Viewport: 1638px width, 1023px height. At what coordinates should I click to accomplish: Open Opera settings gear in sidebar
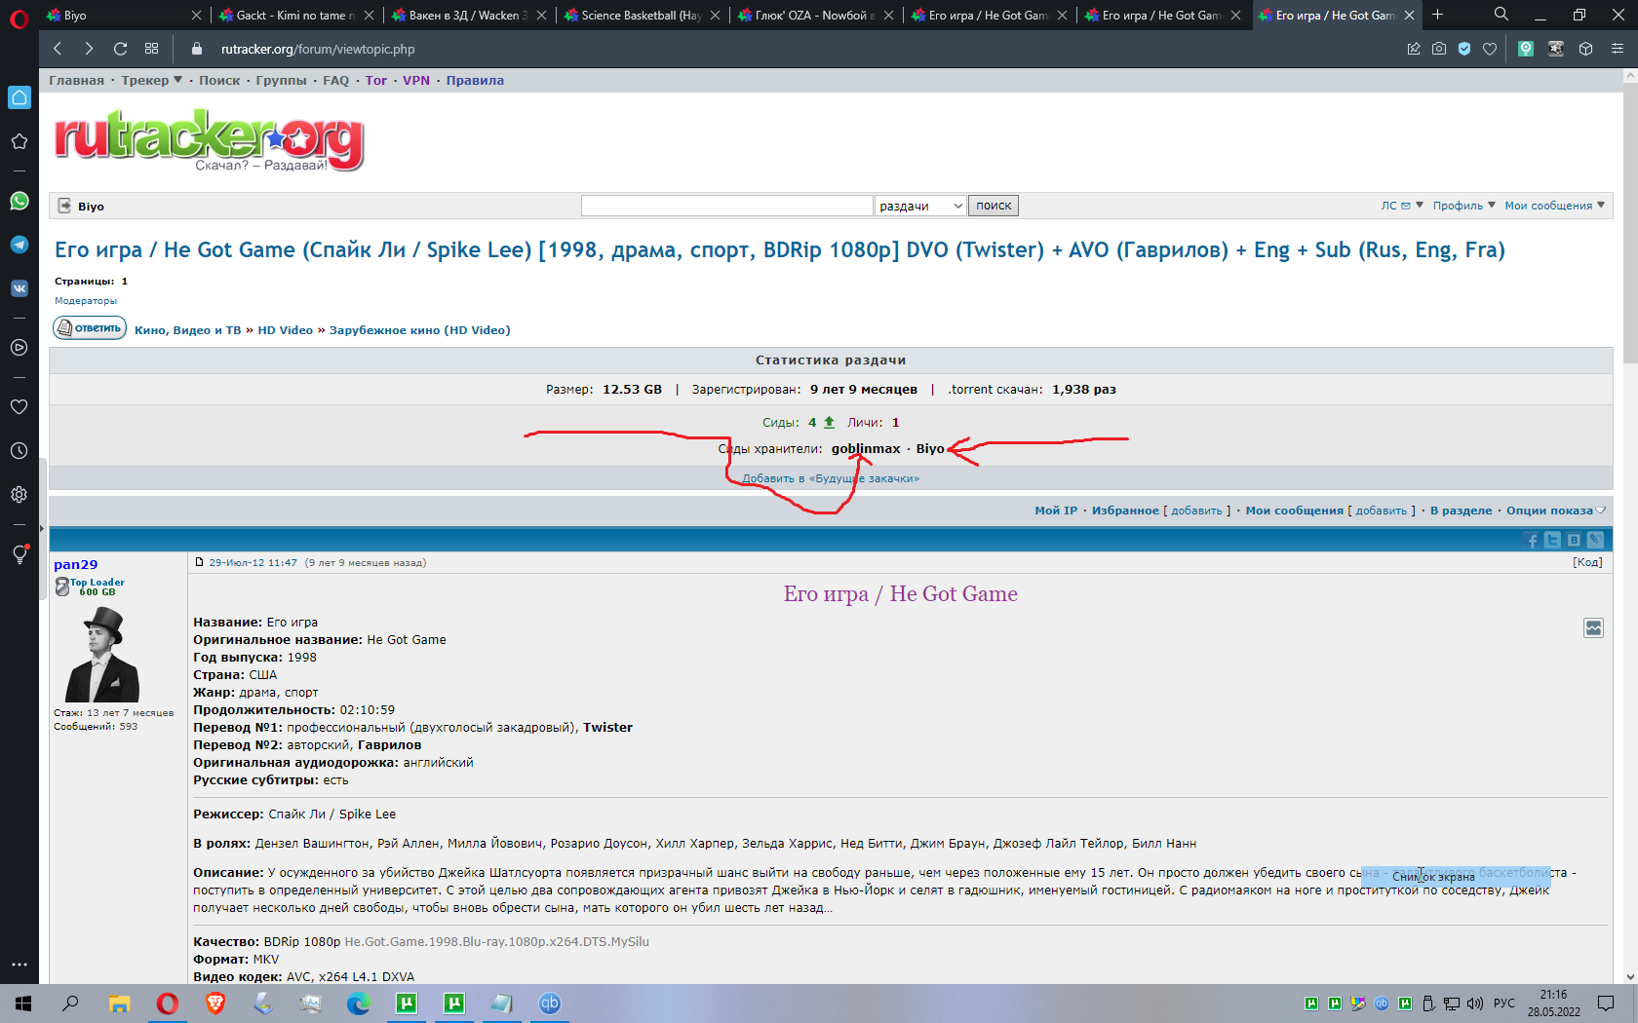click(19, 495)
